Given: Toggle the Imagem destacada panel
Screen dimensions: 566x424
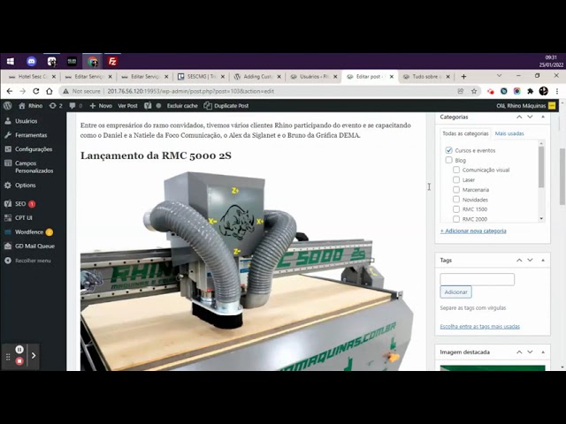Looking at the screenshot, I should pos(543,352).
